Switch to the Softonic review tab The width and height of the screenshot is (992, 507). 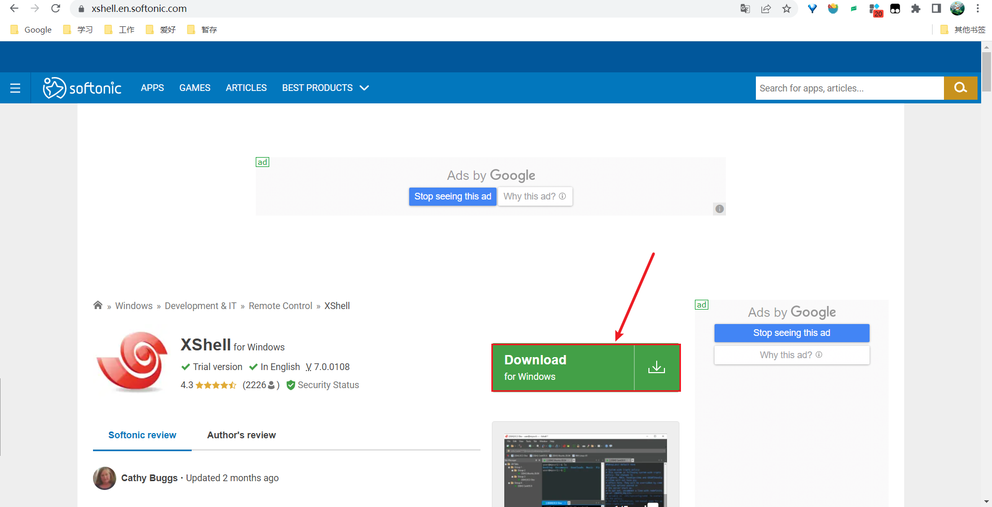pyautogui.click(x=142, y=435)
